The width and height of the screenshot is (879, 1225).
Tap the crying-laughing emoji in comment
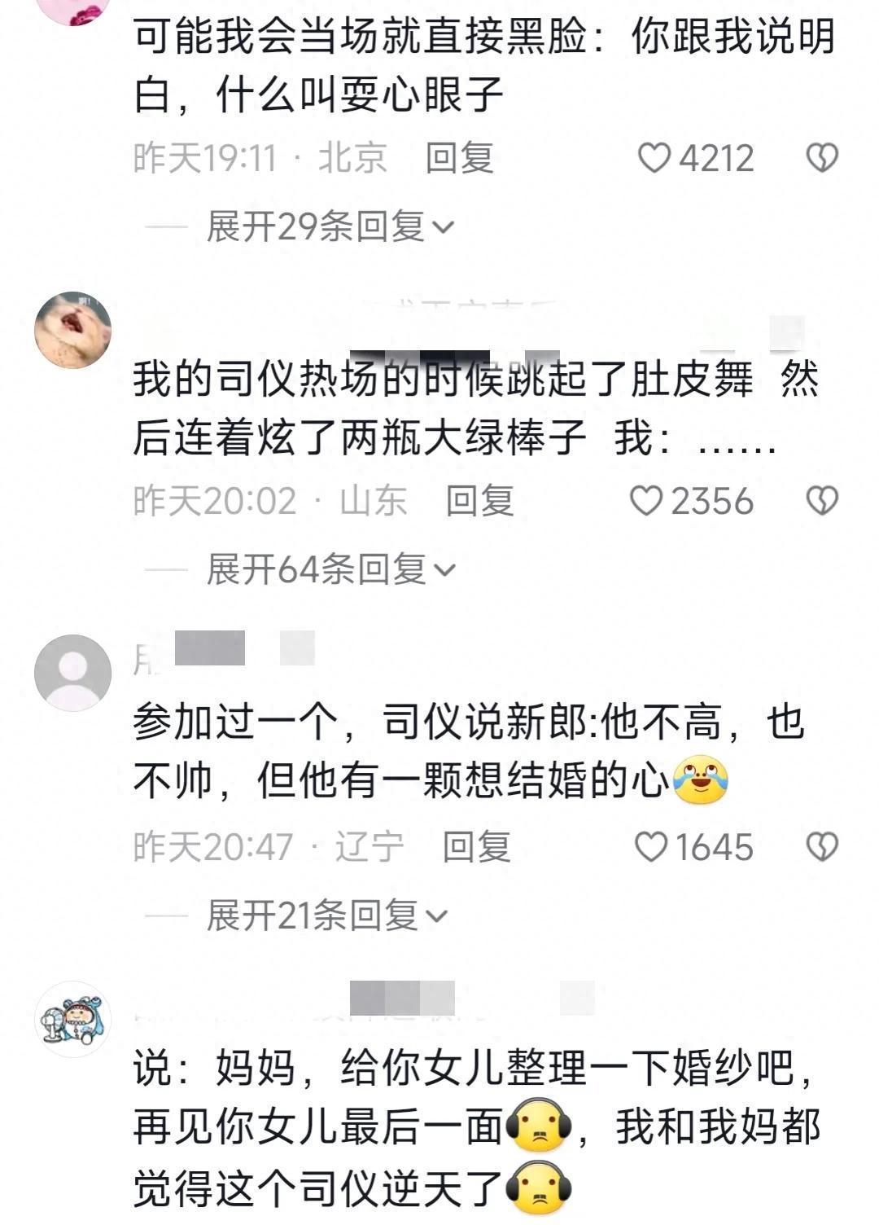point(701,780)
